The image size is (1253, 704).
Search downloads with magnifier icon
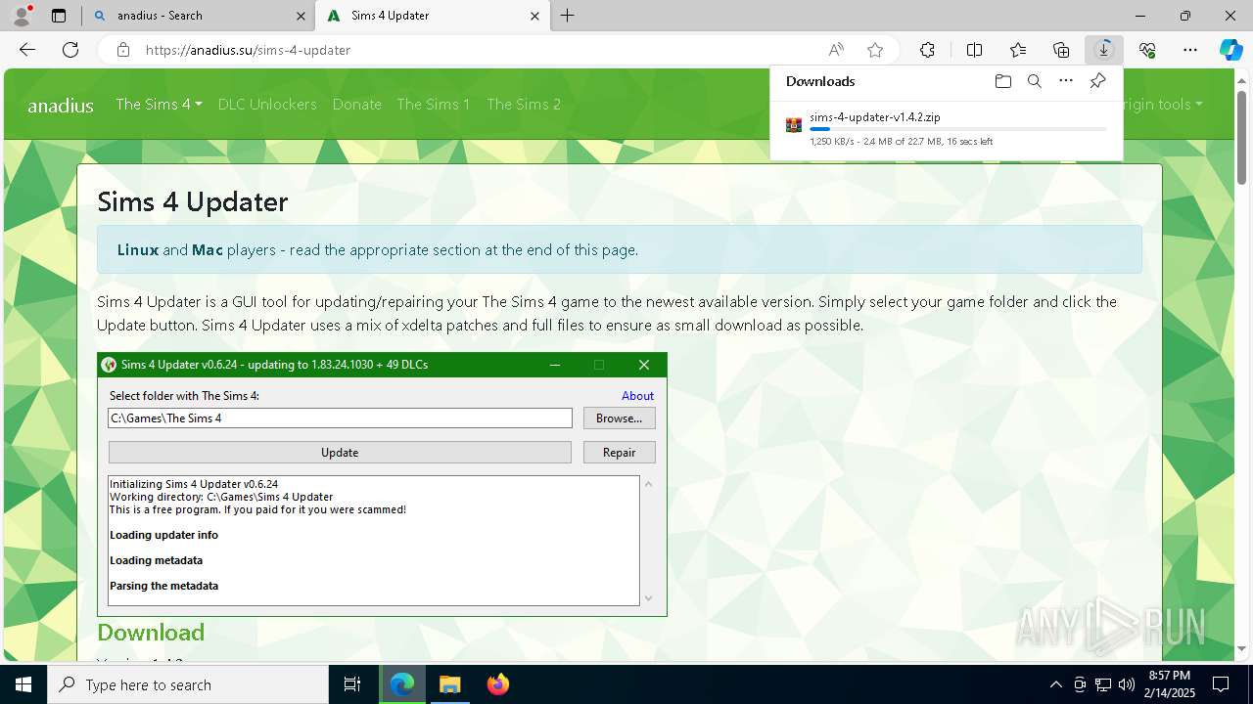tap(1034, 81)
